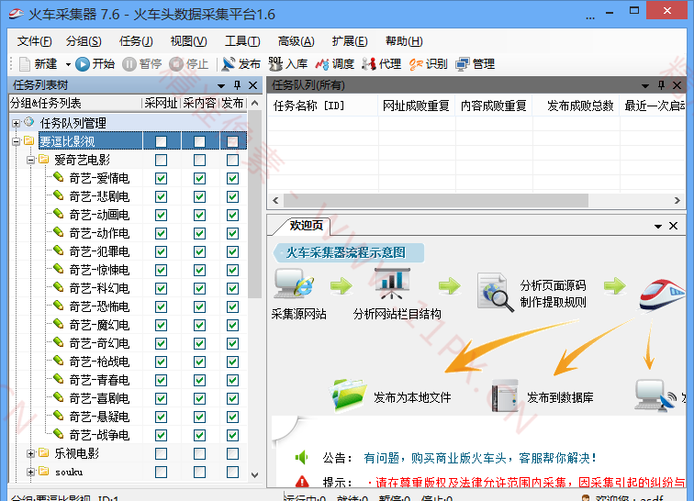Open the Proxy (代理) tool
This screenshot has width=694, height=501.
click(x=369, y=64)
